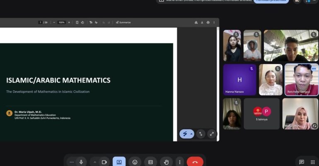
Task: Leave the call with red hang-up button
Action: coord(195,162)
